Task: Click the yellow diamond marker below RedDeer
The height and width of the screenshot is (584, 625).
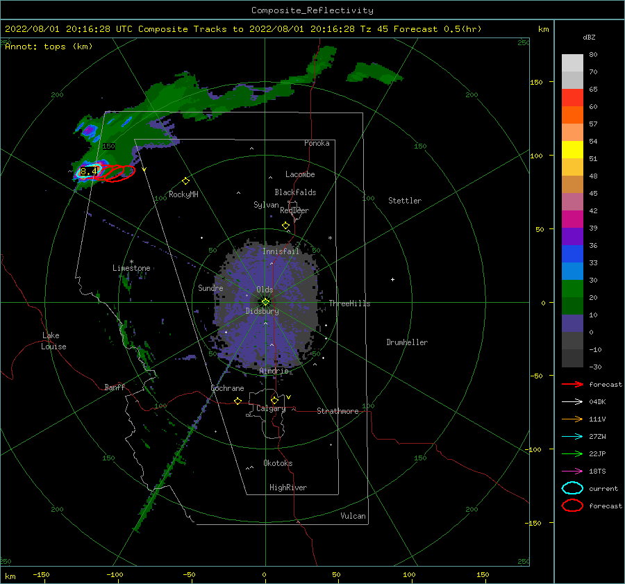Action: [285, 226]
